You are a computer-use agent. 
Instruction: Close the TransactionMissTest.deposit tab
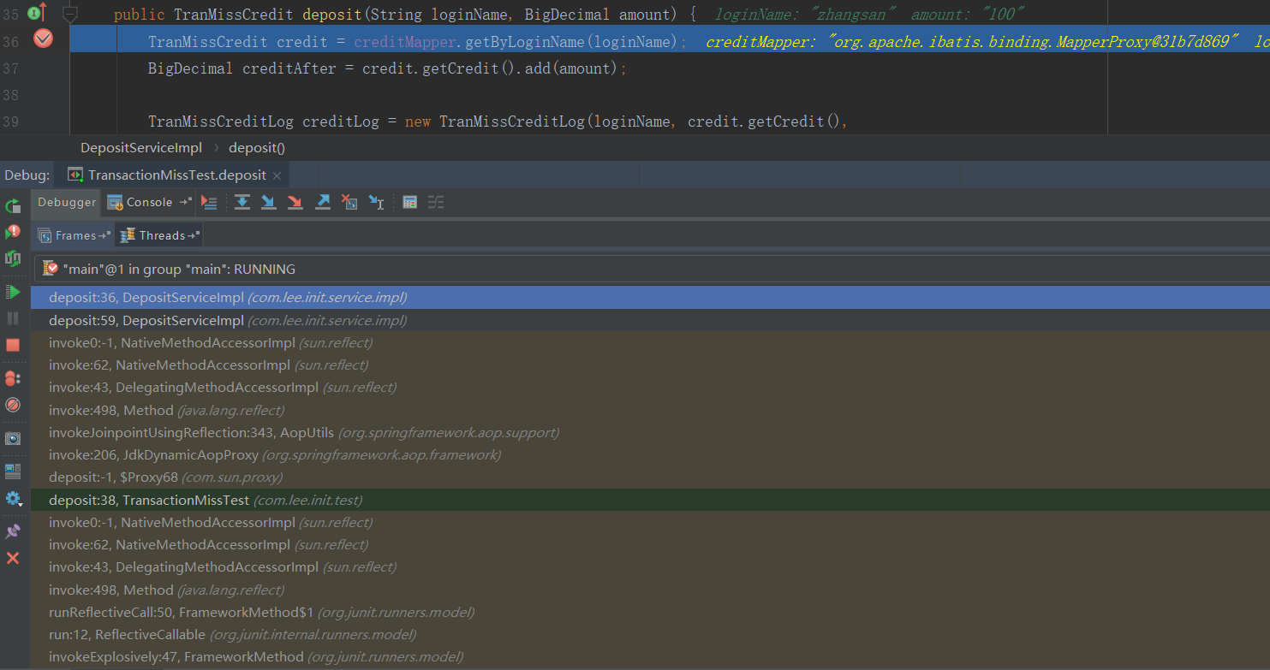277,175
